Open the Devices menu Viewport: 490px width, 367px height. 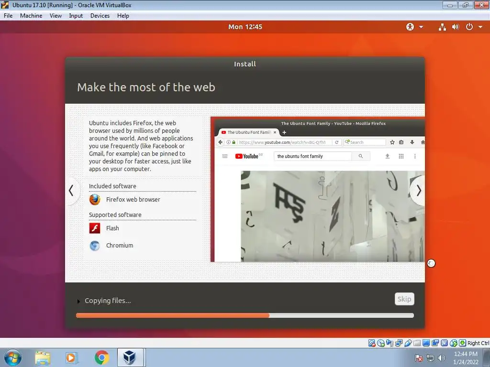pos(100,16)
